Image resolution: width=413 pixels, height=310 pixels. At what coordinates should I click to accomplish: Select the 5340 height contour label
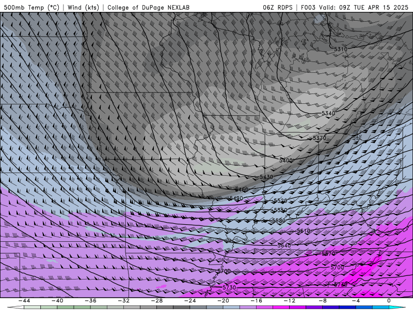(x=328, y=113)
